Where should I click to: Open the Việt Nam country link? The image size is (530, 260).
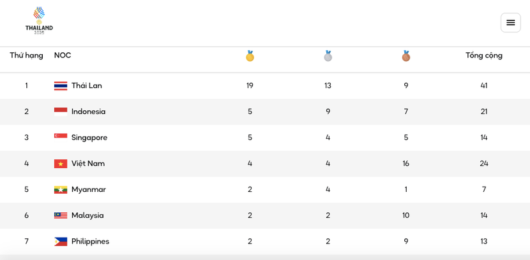[x=88, y=164]
